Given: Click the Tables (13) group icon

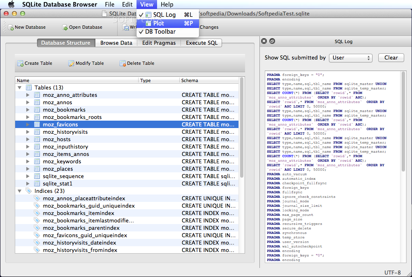Looking at the screenshot, I should pos(29,87).
